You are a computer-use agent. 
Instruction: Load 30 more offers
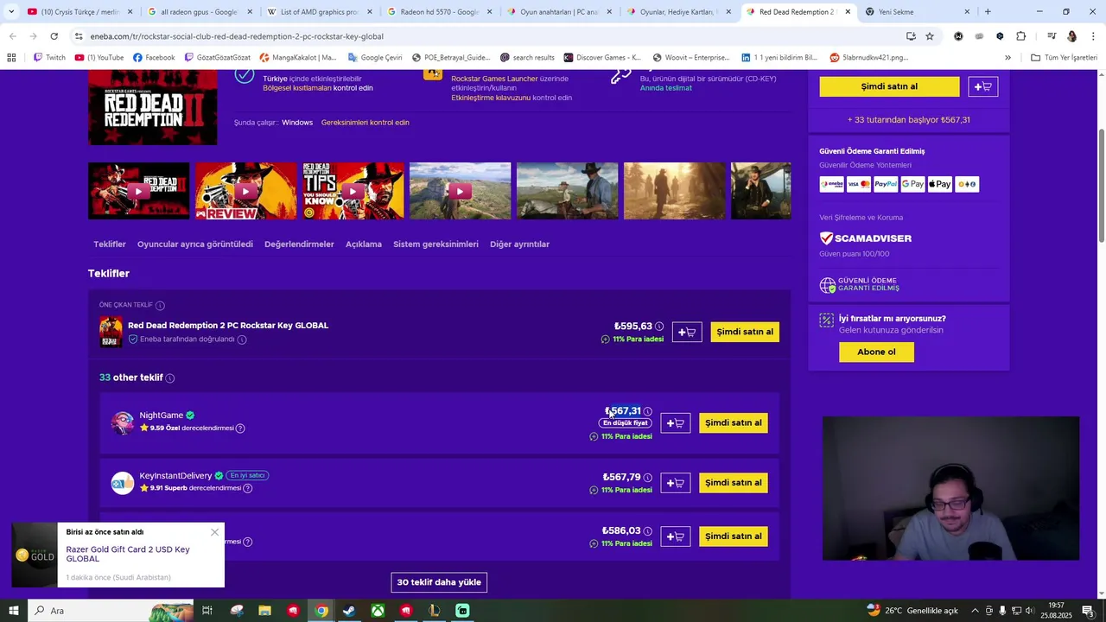click(x=439, y=582)
